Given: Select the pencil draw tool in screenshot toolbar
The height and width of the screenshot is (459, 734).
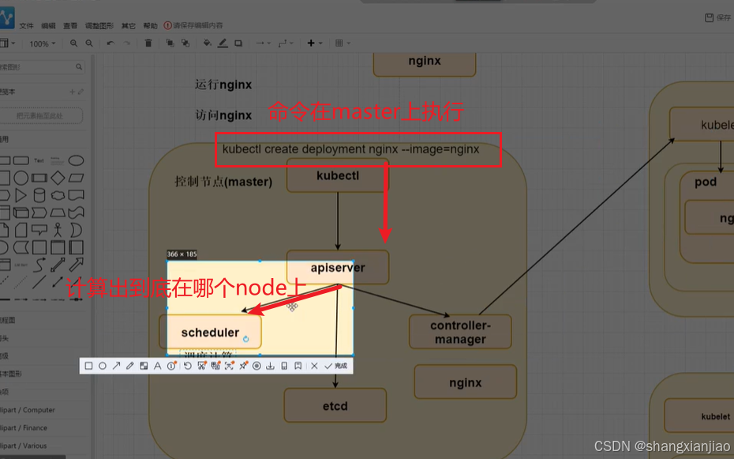Looking at the screenshot, I should click(x=130, y=366).
